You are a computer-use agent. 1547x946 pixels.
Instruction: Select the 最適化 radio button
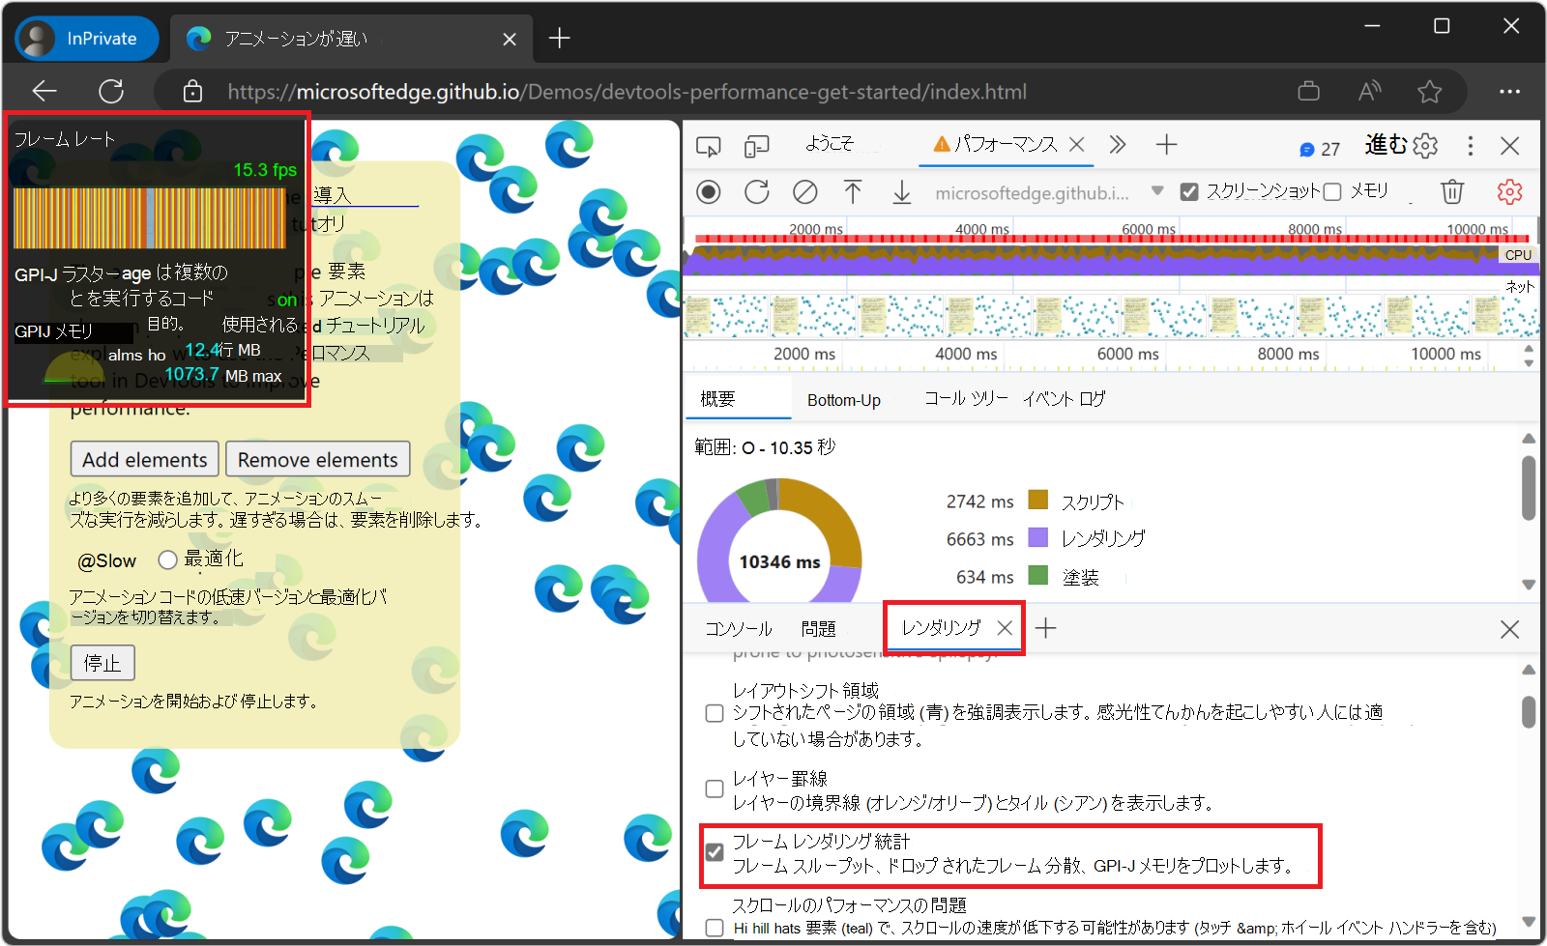point(168,559)
